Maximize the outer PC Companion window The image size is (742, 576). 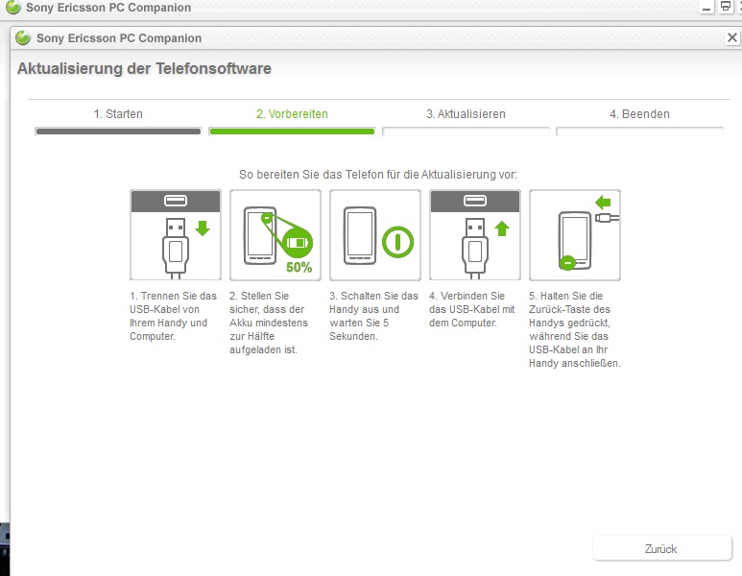pyautogui.click(x=725, y=6)
